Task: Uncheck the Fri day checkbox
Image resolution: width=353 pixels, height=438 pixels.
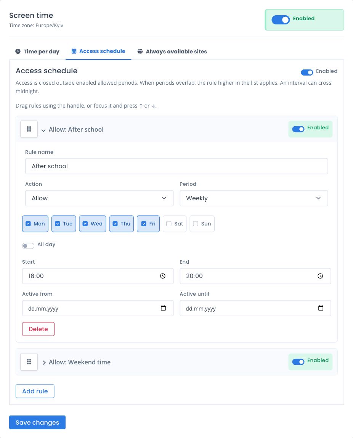Action: 144,224
